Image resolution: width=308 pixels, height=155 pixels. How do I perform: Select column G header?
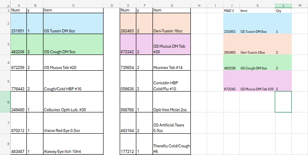(x=172, y=6)
